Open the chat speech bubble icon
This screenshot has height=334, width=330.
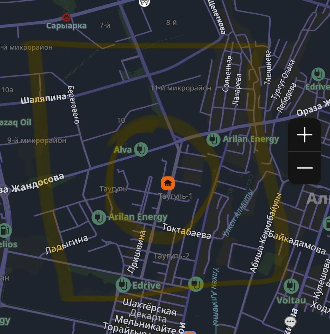point(290,322)
